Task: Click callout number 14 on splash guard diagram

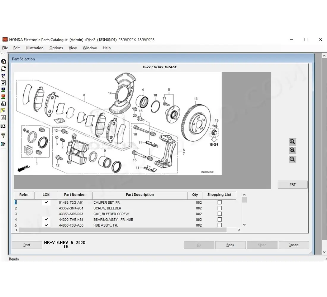Action: click(110, 93)
